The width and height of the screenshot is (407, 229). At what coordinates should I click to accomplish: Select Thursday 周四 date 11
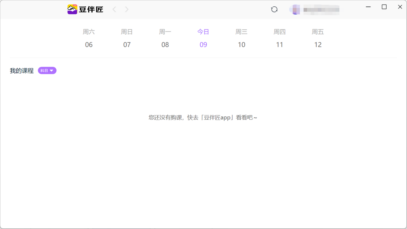click(279, 38)
